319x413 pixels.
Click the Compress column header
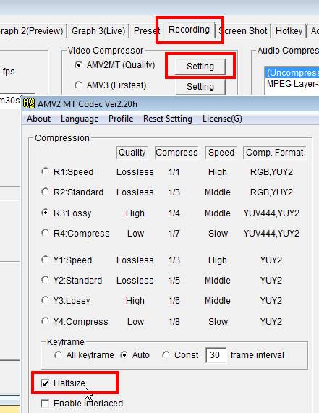(x=176, y=153)
